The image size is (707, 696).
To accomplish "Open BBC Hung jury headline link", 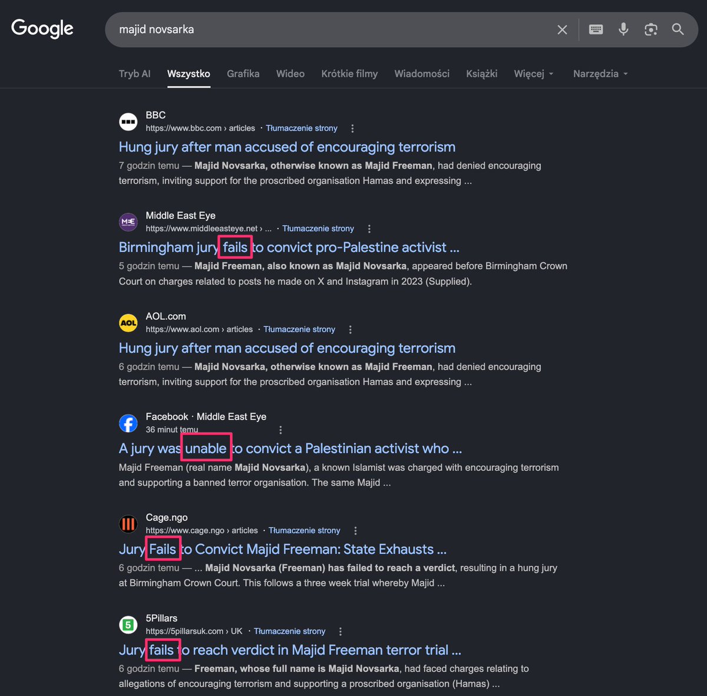I will click(x=287, y=147).
